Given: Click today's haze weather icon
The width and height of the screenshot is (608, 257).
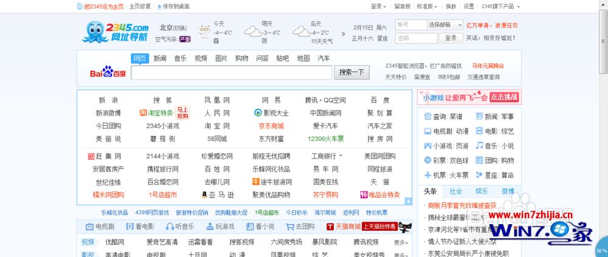Looking at the screenshot, I should point(204,30).
